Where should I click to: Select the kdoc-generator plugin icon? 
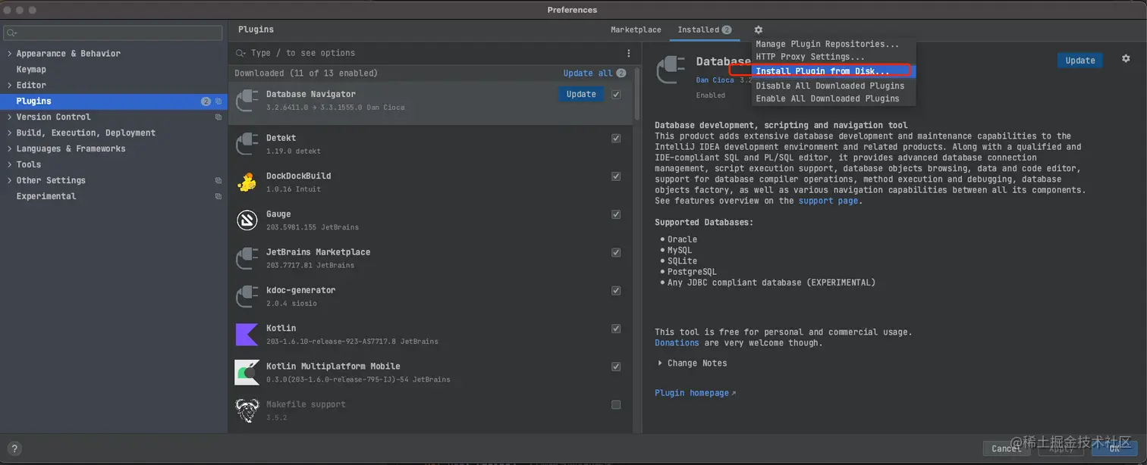coord(247,296)
